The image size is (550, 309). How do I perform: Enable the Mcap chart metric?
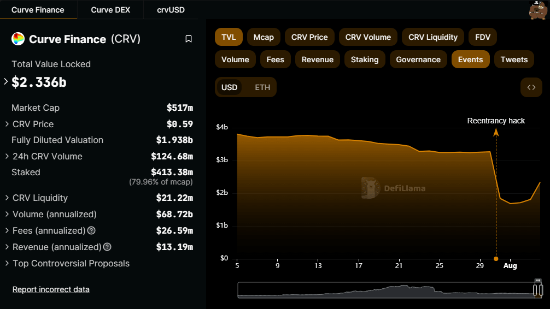(264, 37)
